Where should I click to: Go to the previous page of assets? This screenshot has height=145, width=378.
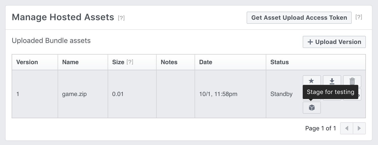pyautogui.click(x=347, y=128)
